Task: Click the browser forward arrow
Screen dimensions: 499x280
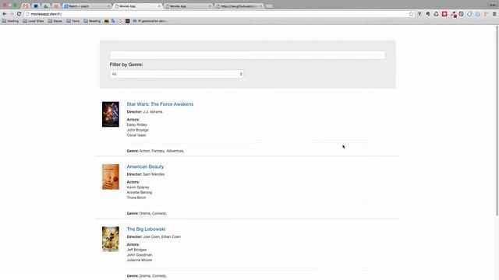Action: pos(12,14)
